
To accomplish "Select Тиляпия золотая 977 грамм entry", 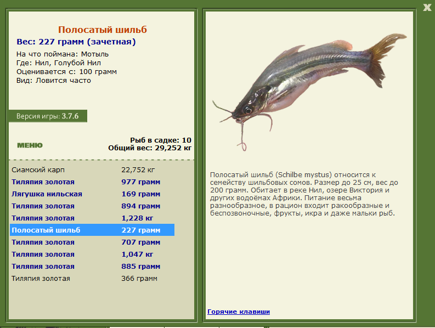I will (x=92, y=182).
